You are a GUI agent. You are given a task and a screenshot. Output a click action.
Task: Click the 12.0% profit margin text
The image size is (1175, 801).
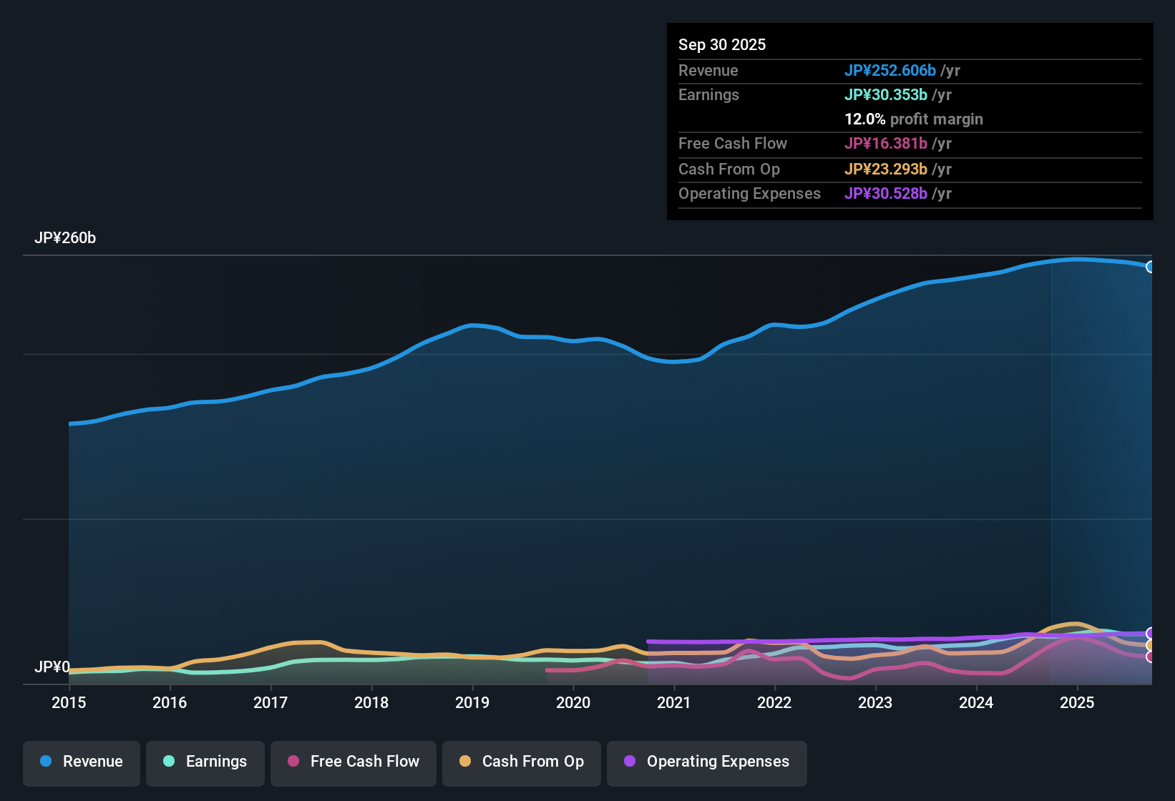(913, 119)
